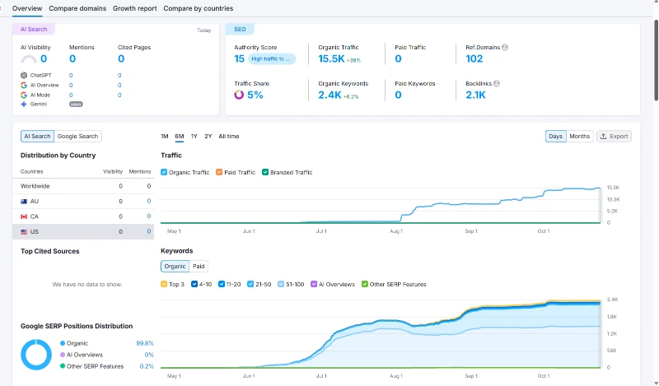Open the Overview tab
The width and height of the screenshot is (659, 386).
click(x=27, y=8)
